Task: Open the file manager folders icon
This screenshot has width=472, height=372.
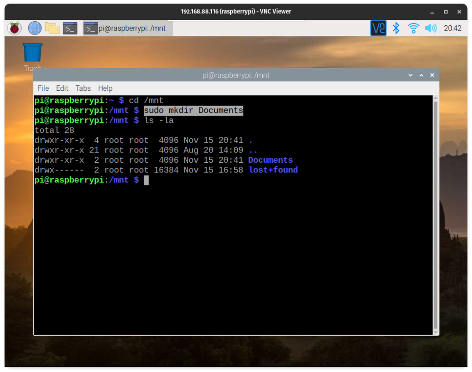Action: [x=52, y=28]
